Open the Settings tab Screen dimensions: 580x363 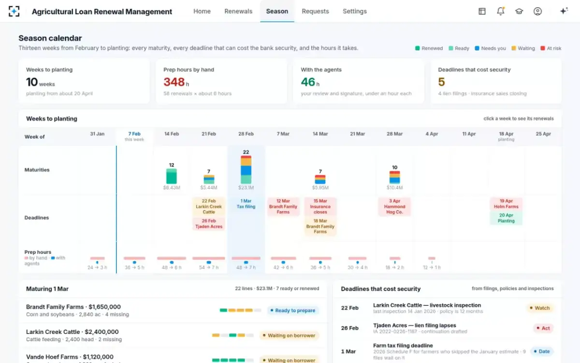point(355,11)
